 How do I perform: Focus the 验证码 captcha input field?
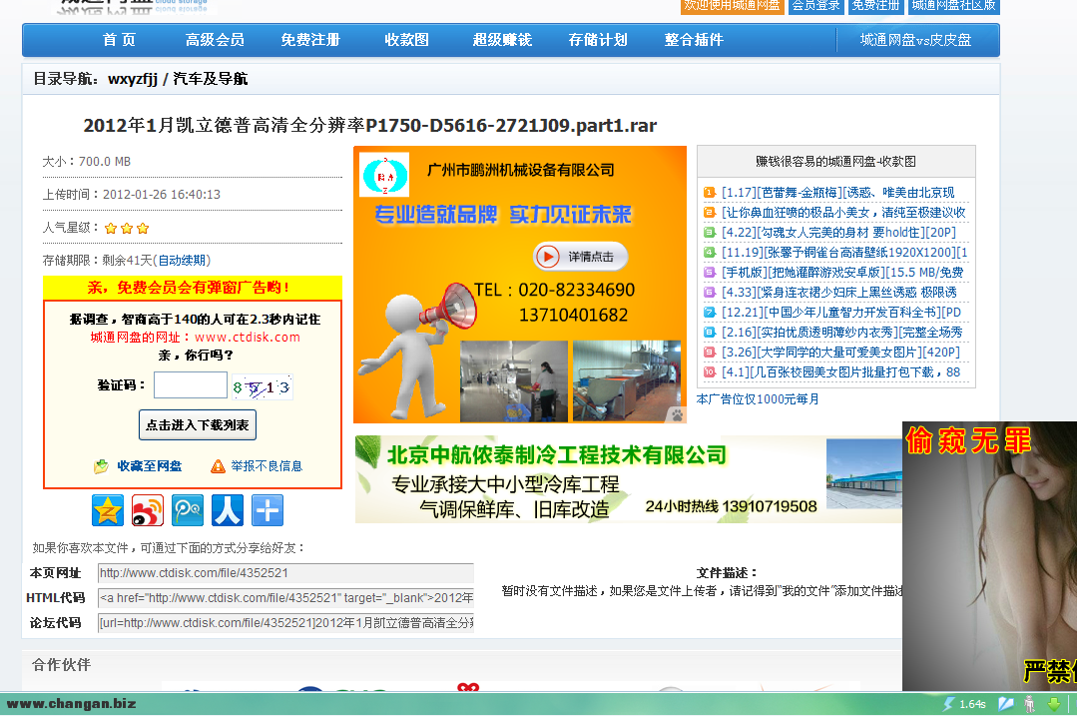click(190, 385)
